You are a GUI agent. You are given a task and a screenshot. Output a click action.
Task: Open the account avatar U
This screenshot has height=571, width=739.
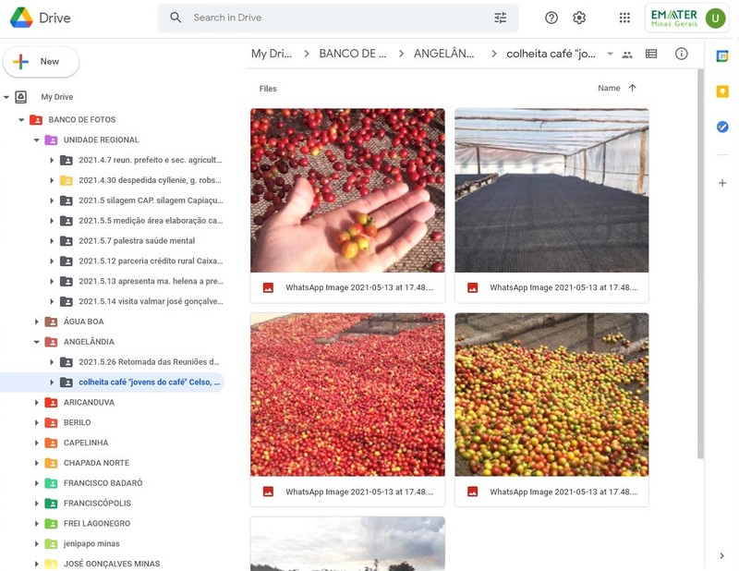pyautogui.click(x=715, y=18)
